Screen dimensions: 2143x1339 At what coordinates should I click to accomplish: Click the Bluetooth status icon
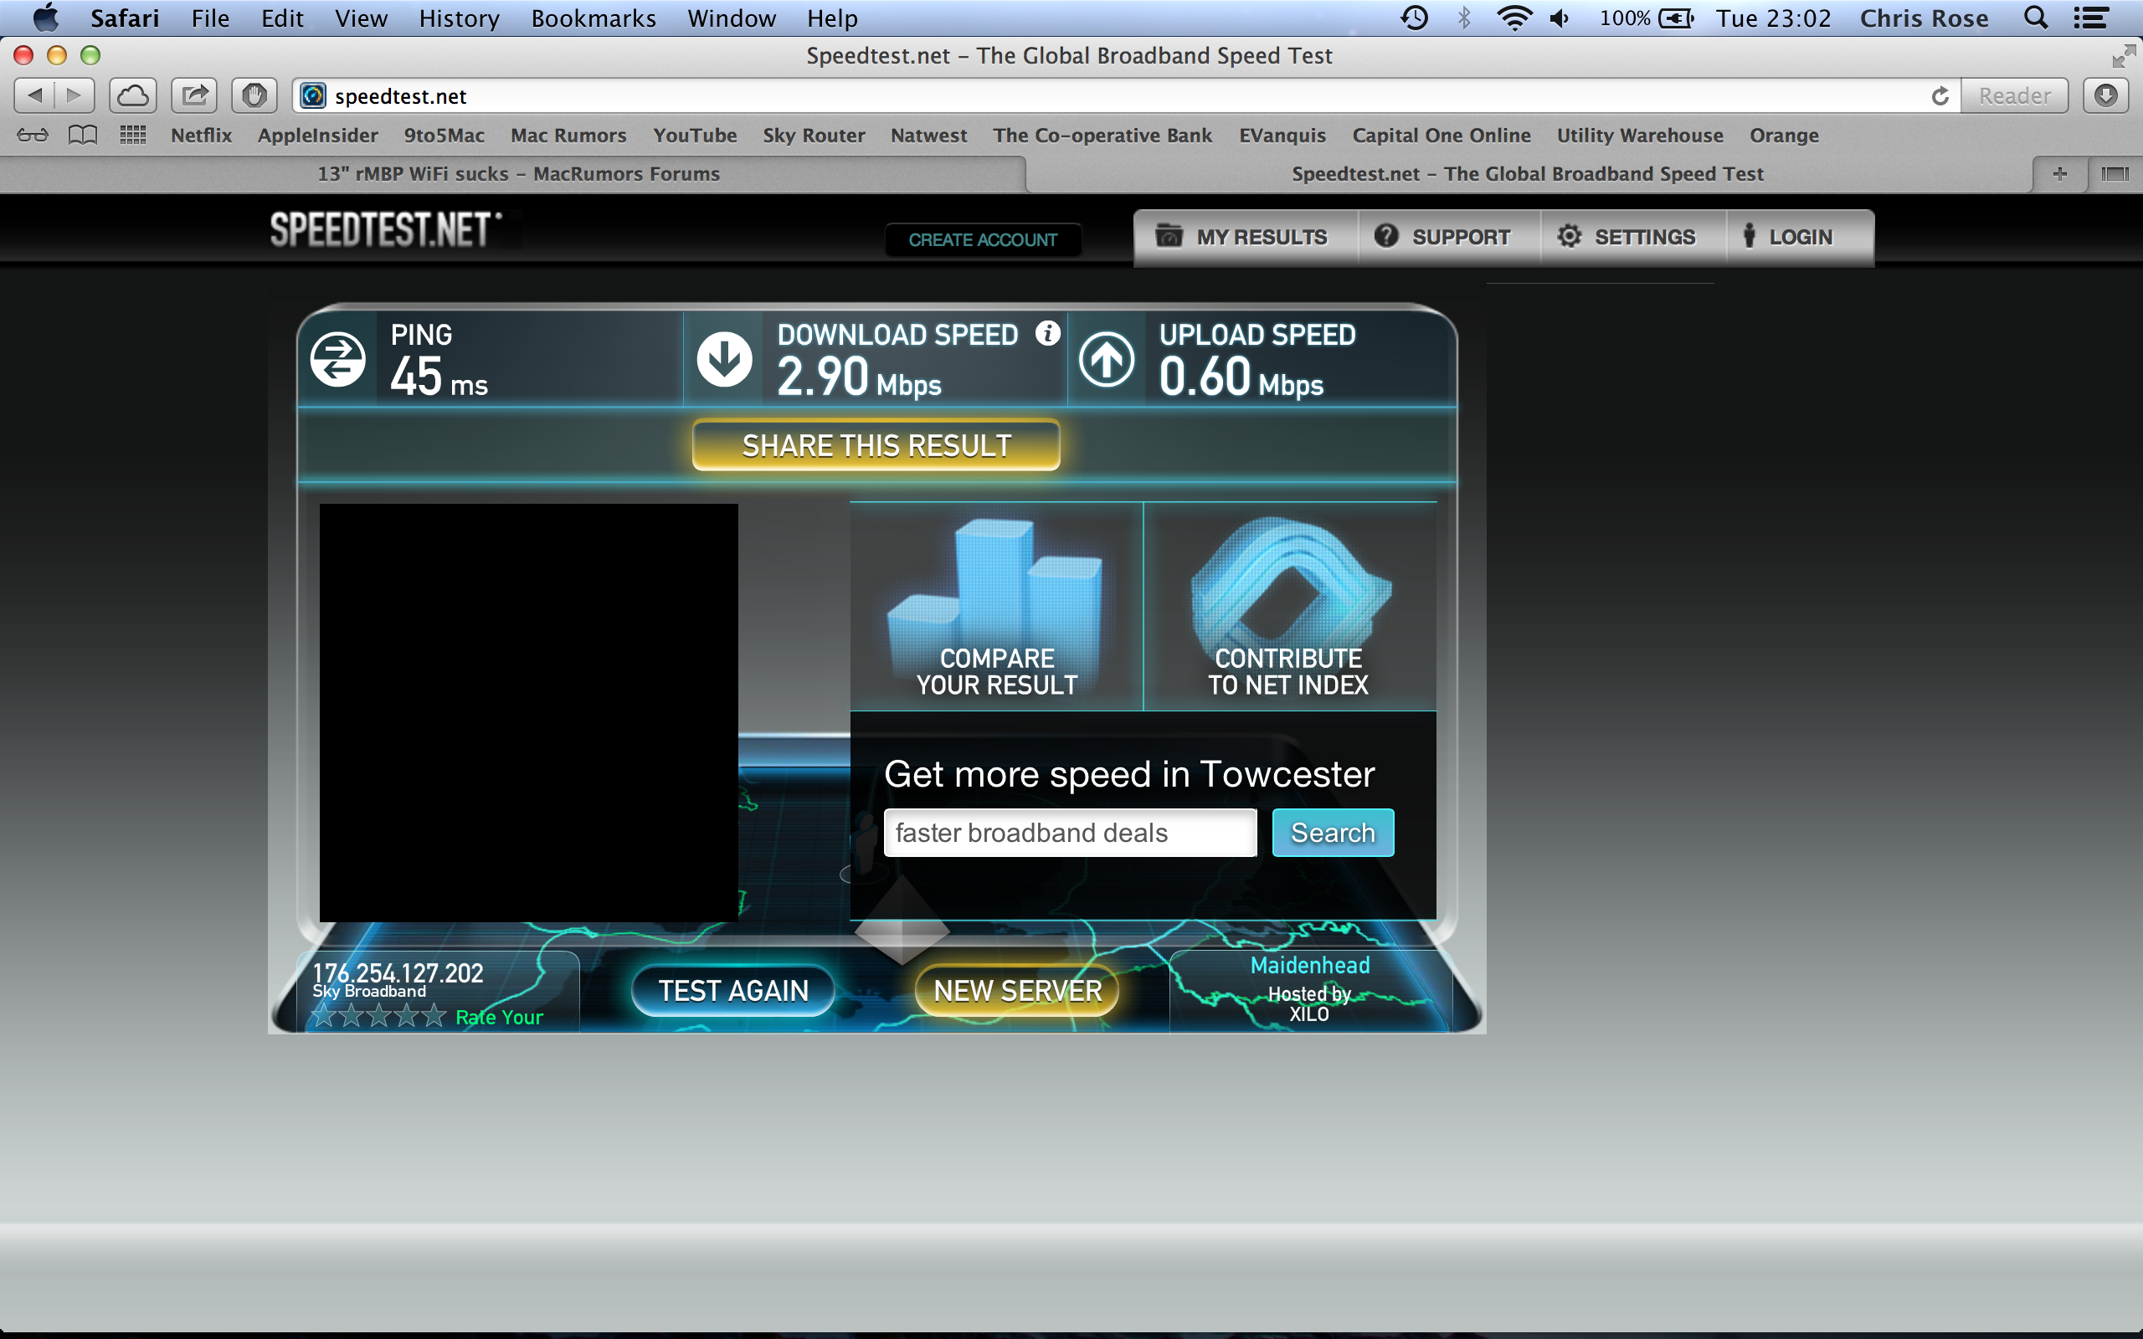pos(1464,18)
